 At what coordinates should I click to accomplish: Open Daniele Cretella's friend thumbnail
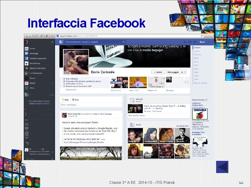tap(167, 135)
